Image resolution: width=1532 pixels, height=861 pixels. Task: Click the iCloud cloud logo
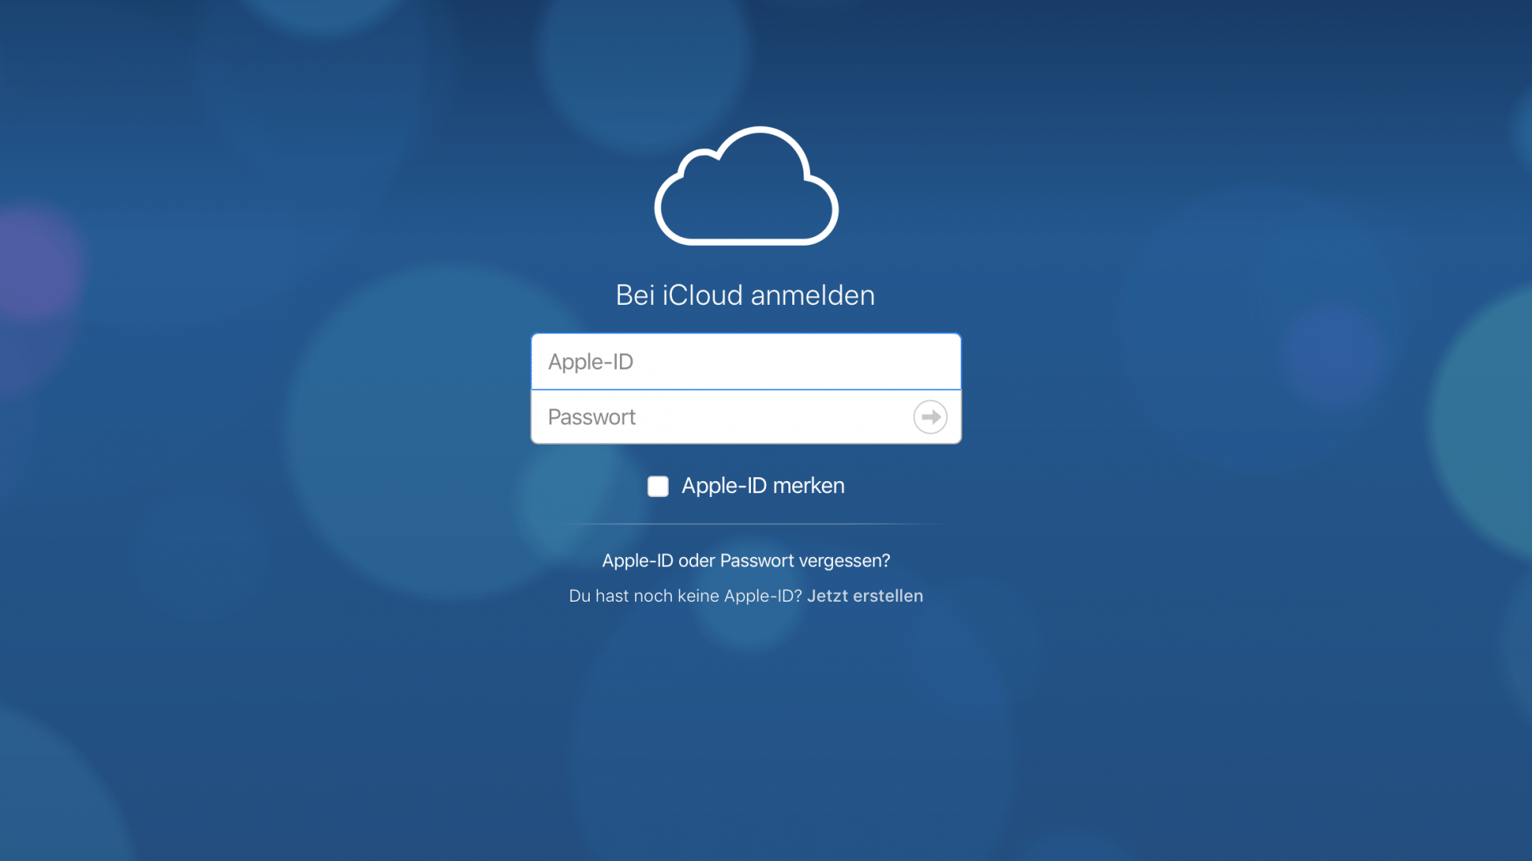tap(746, 186)
